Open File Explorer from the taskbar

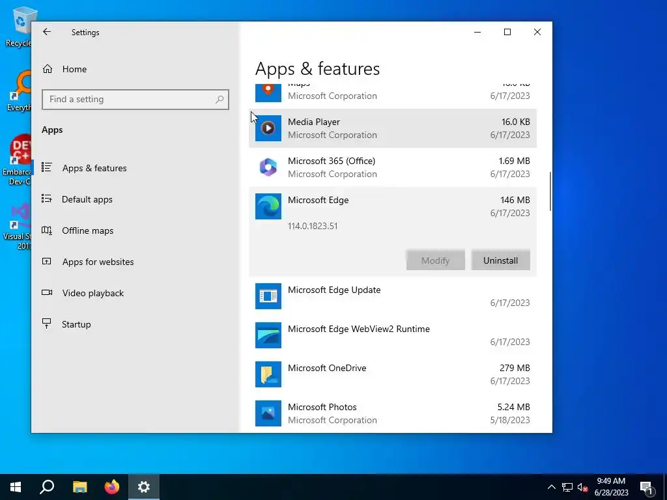click(79, 487)
